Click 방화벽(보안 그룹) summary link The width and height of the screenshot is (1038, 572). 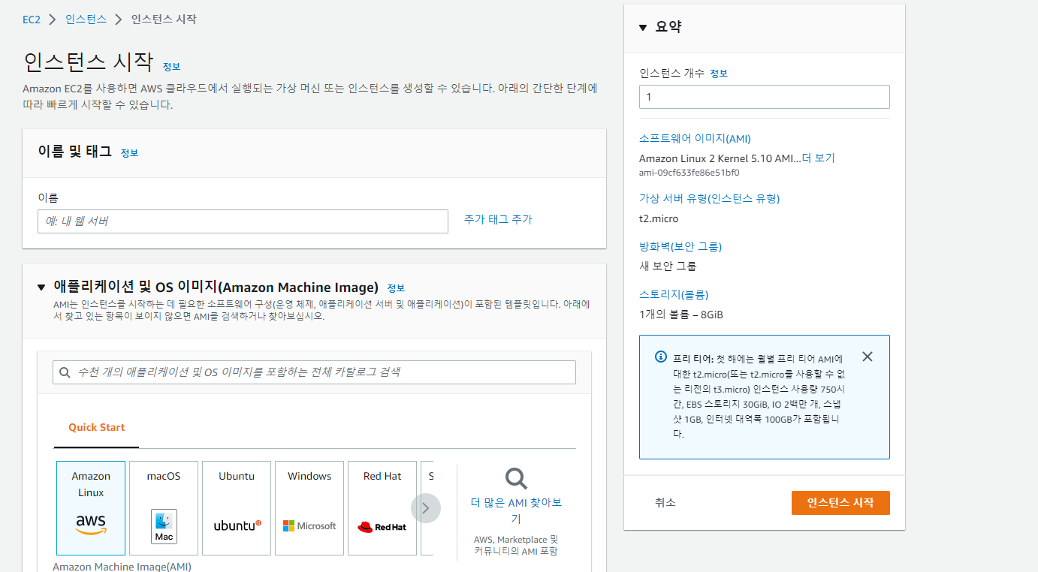pyautogui.click(x=680, y=247)
